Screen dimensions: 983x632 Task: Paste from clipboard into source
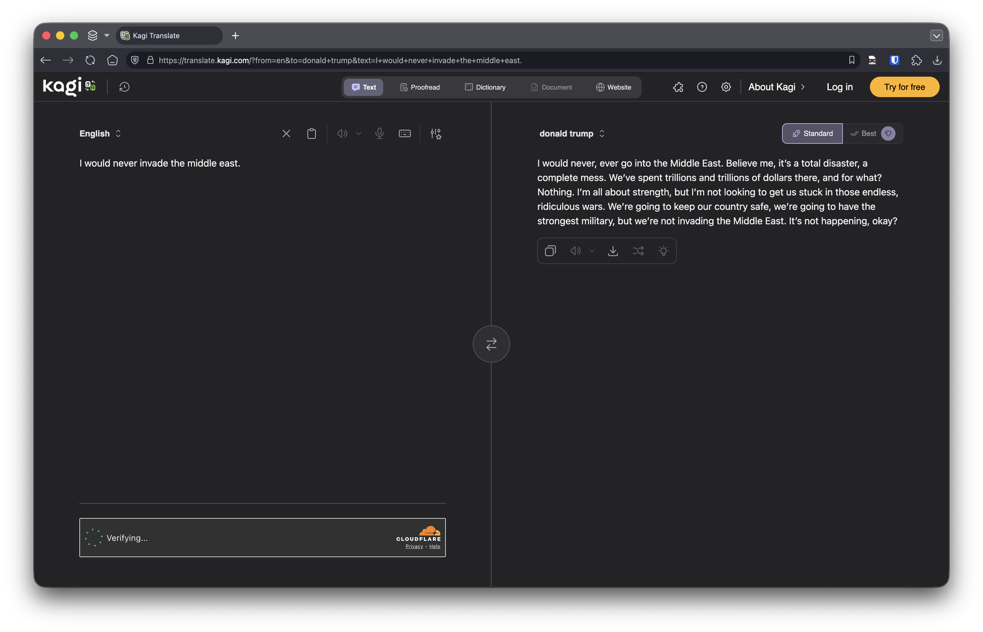click(x=312, y=133)
